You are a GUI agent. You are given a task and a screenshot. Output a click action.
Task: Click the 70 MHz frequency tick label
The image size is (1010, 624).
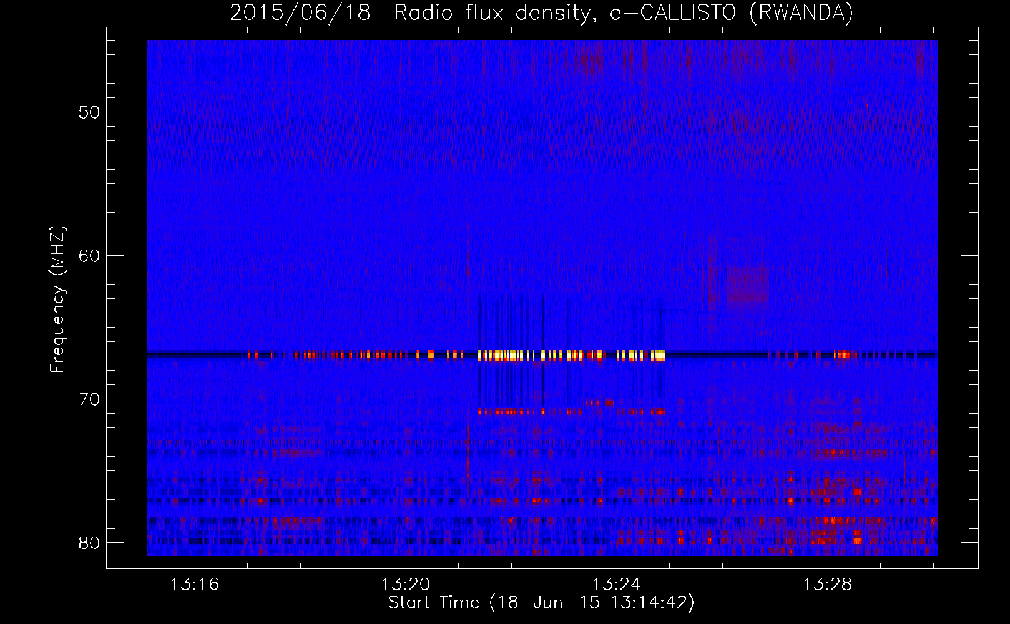89,399
